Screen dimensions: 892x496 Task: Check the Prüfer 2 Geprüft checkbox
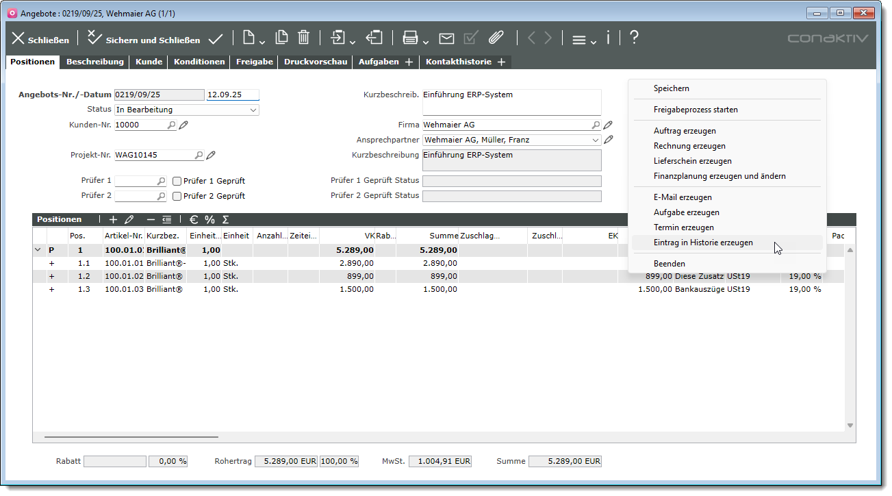177,197
